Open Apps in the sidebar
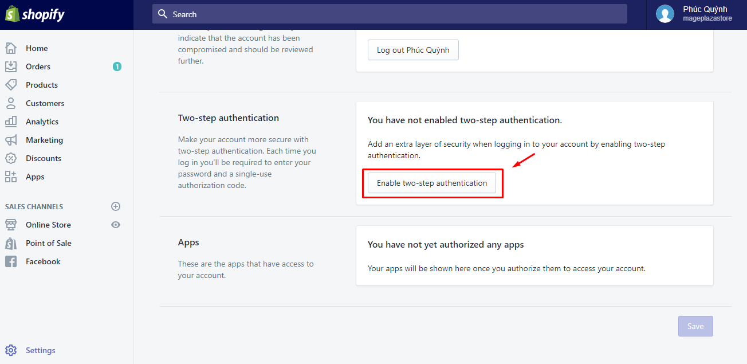 (x=35, y=177)
